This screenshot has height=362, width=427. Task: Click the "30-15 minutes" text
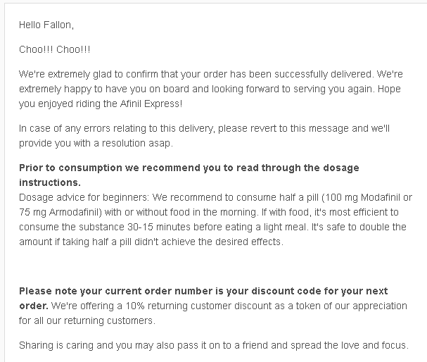tap(159, 227)
